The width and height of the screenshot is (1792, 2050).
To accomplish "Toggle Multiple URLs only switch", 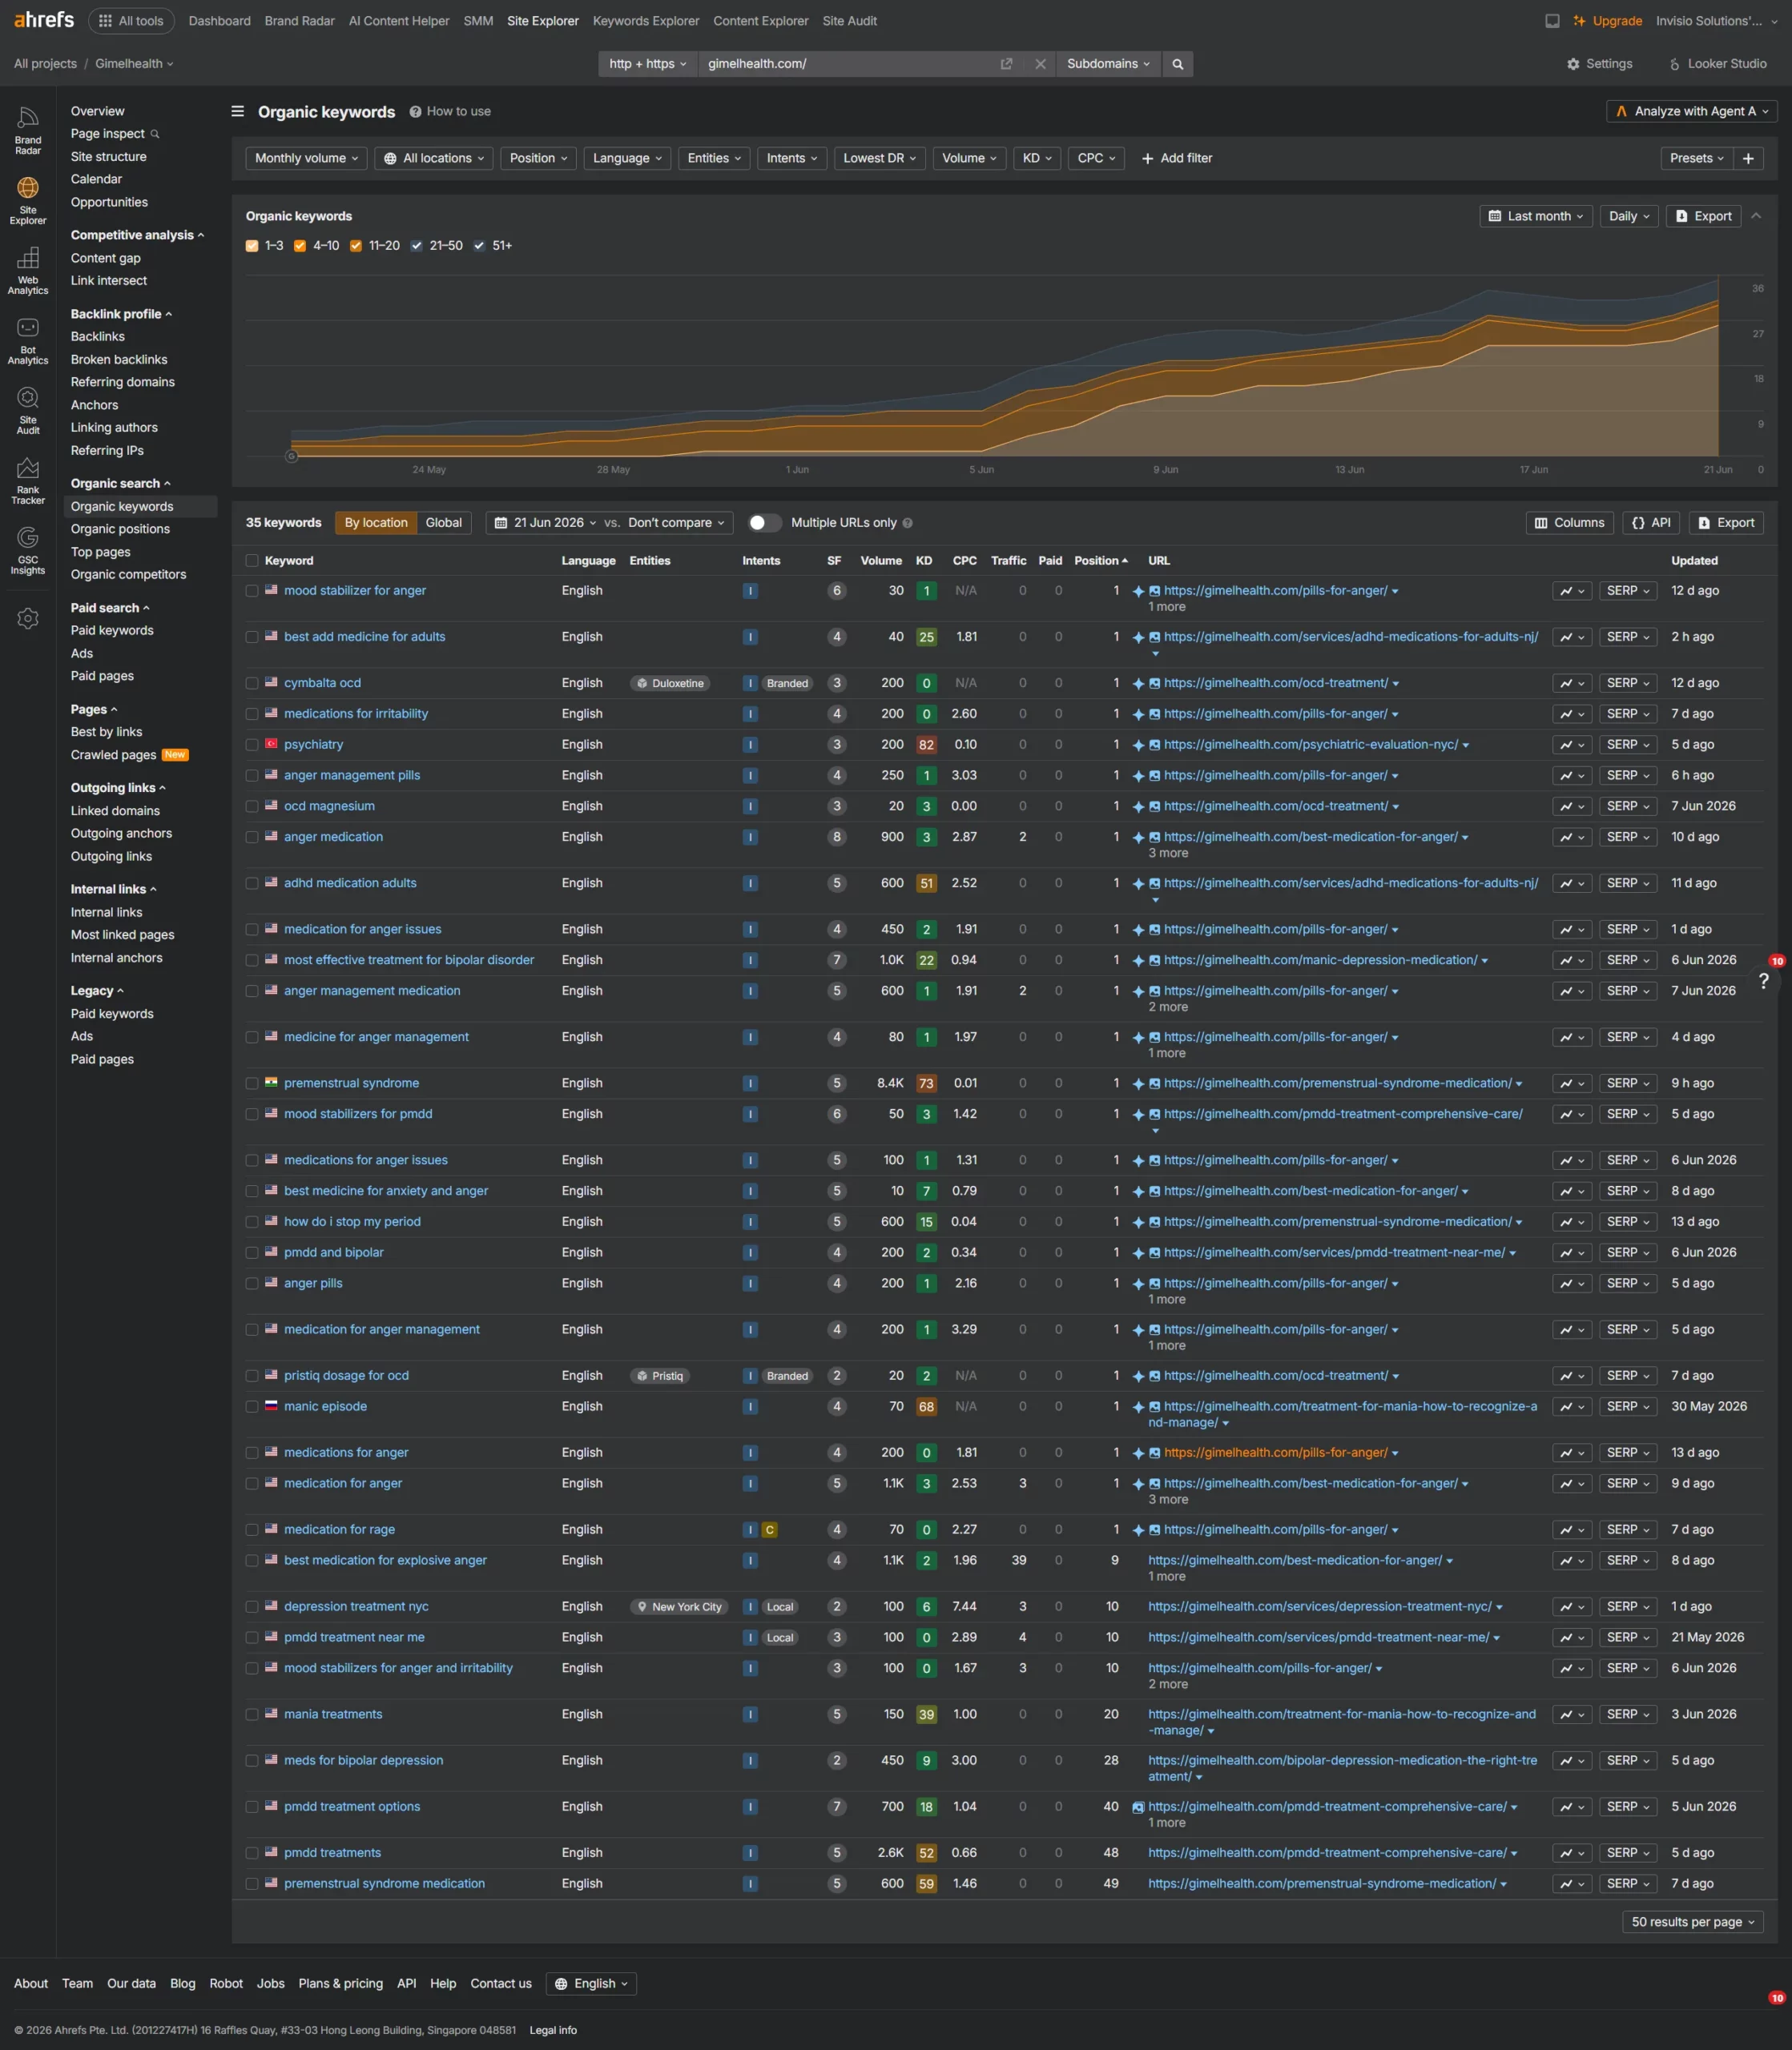I will point(765,523).
